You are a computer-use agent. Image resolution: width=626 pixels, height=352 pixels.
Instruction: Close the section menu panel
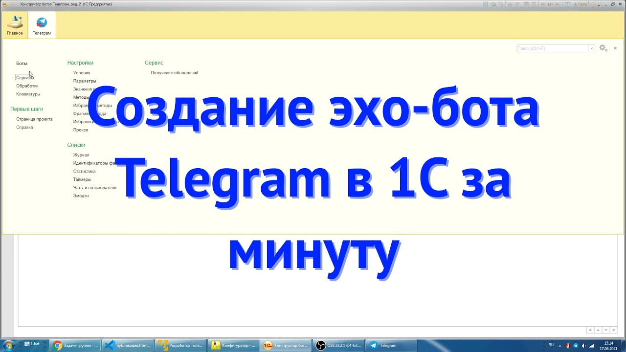615,48
